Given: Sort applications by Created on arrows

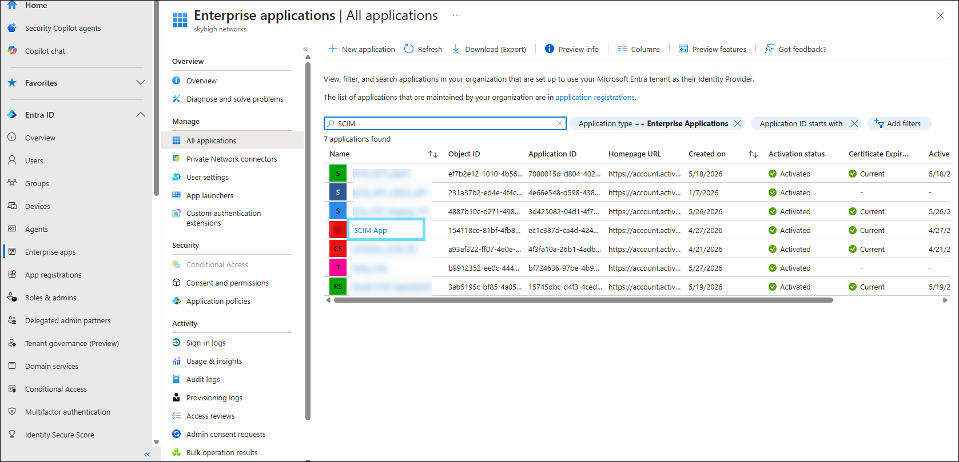Looking at the screenshot, I should click(753, 154).
